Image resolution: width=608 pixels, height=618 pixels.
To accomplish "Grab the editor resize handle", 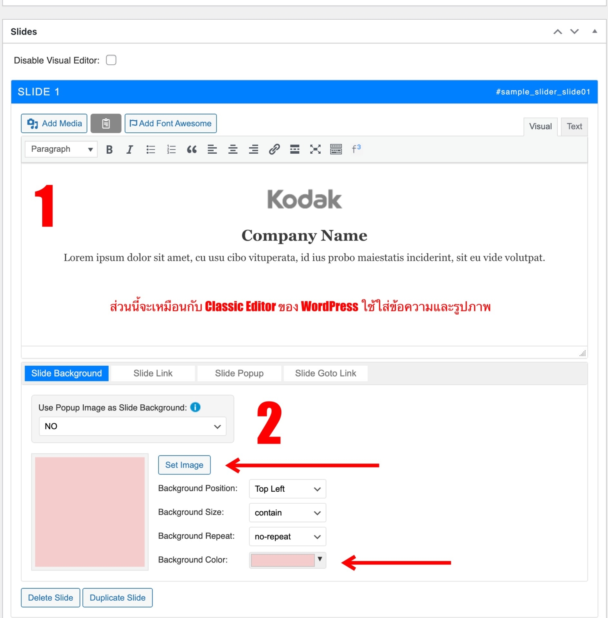I will [x=583, y=353].
